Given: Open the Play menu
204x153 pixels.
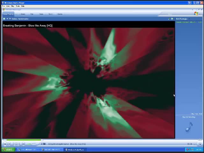Looking at the screenshot, I should pyautogui.click(x=13, y=6).
